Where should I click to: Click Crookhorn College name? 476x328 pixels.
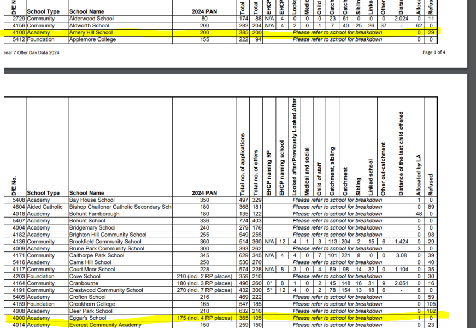click(x=92, y=304)
